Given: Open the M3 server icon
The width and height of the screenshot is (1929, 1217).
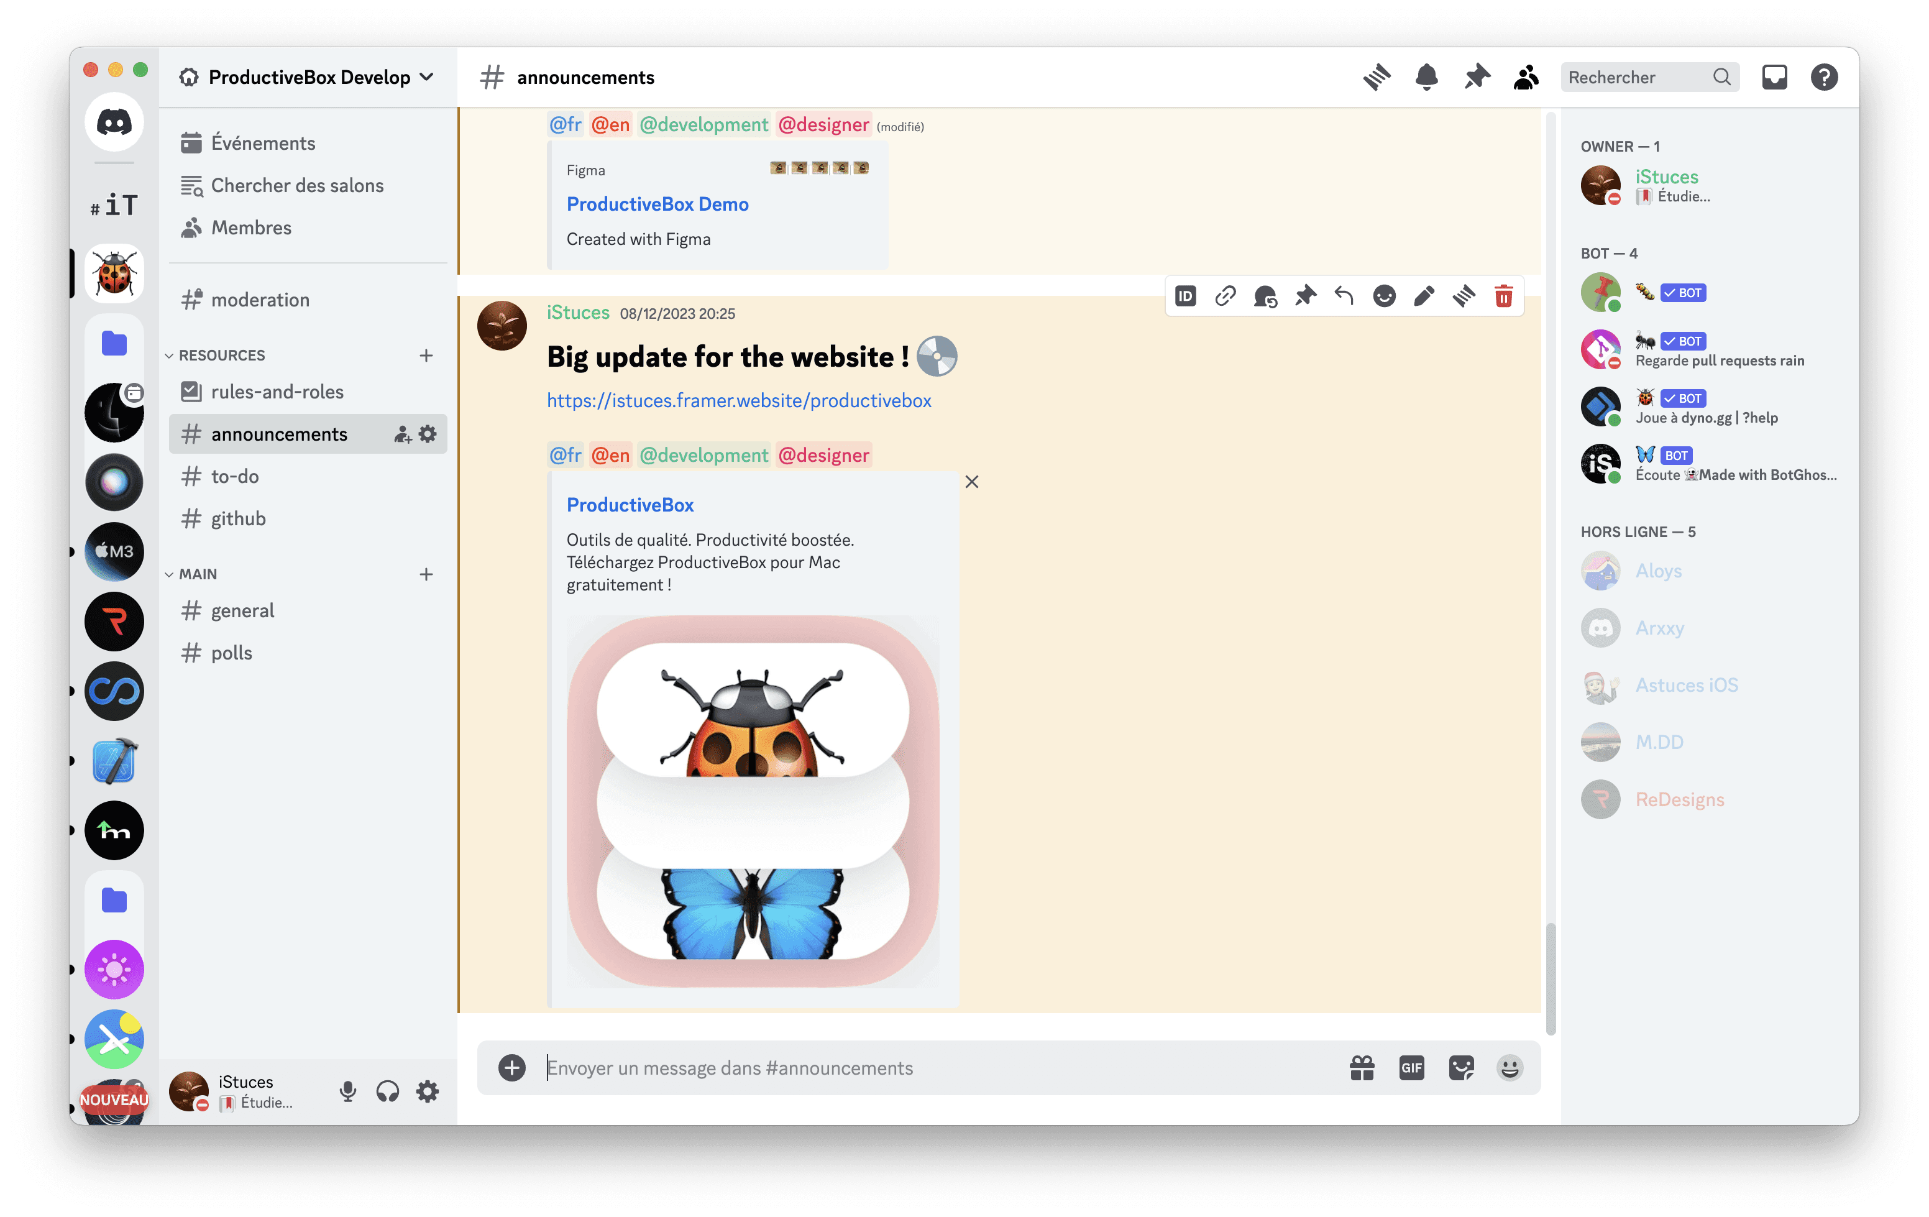Looking at the screenshot, I should [114, 552].
